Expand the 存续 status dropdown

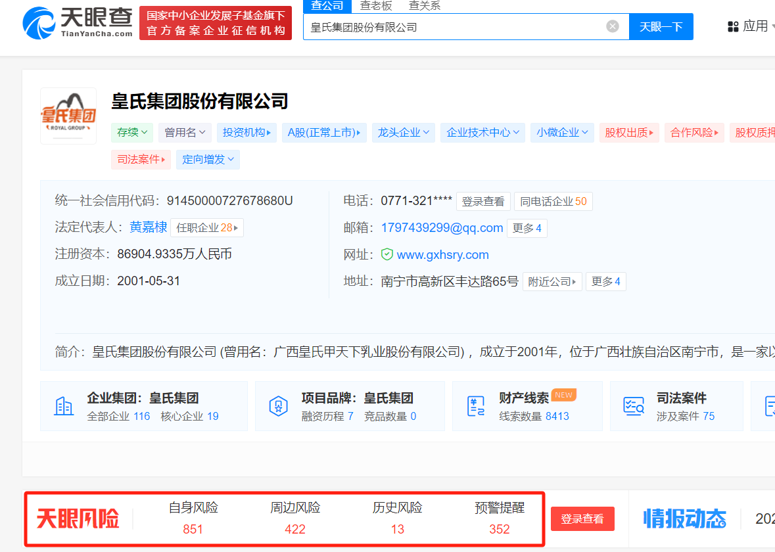[x=133, y=133]
